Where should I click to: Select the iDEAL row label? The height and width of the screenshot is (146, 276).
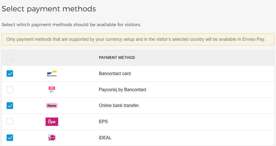tap(105, 138)
